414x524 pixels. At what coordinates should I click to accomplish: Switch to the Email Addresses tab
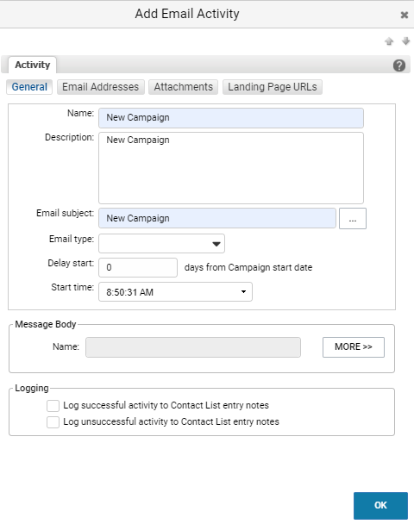click(100, 87)
